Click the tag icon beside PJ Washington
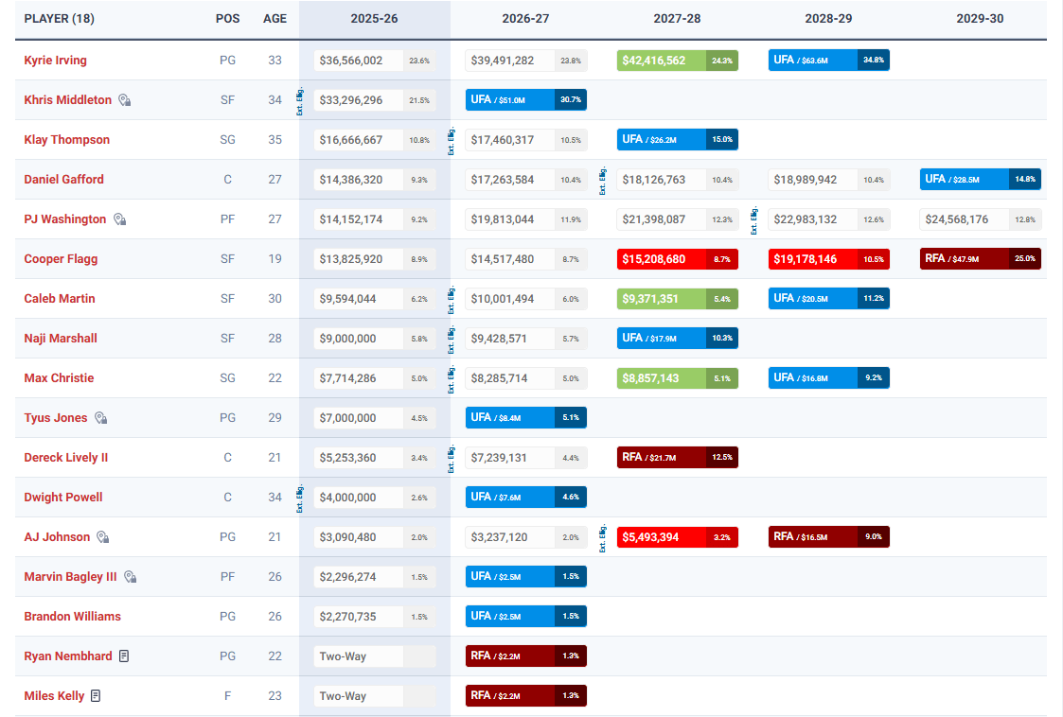 click(119, 219)
